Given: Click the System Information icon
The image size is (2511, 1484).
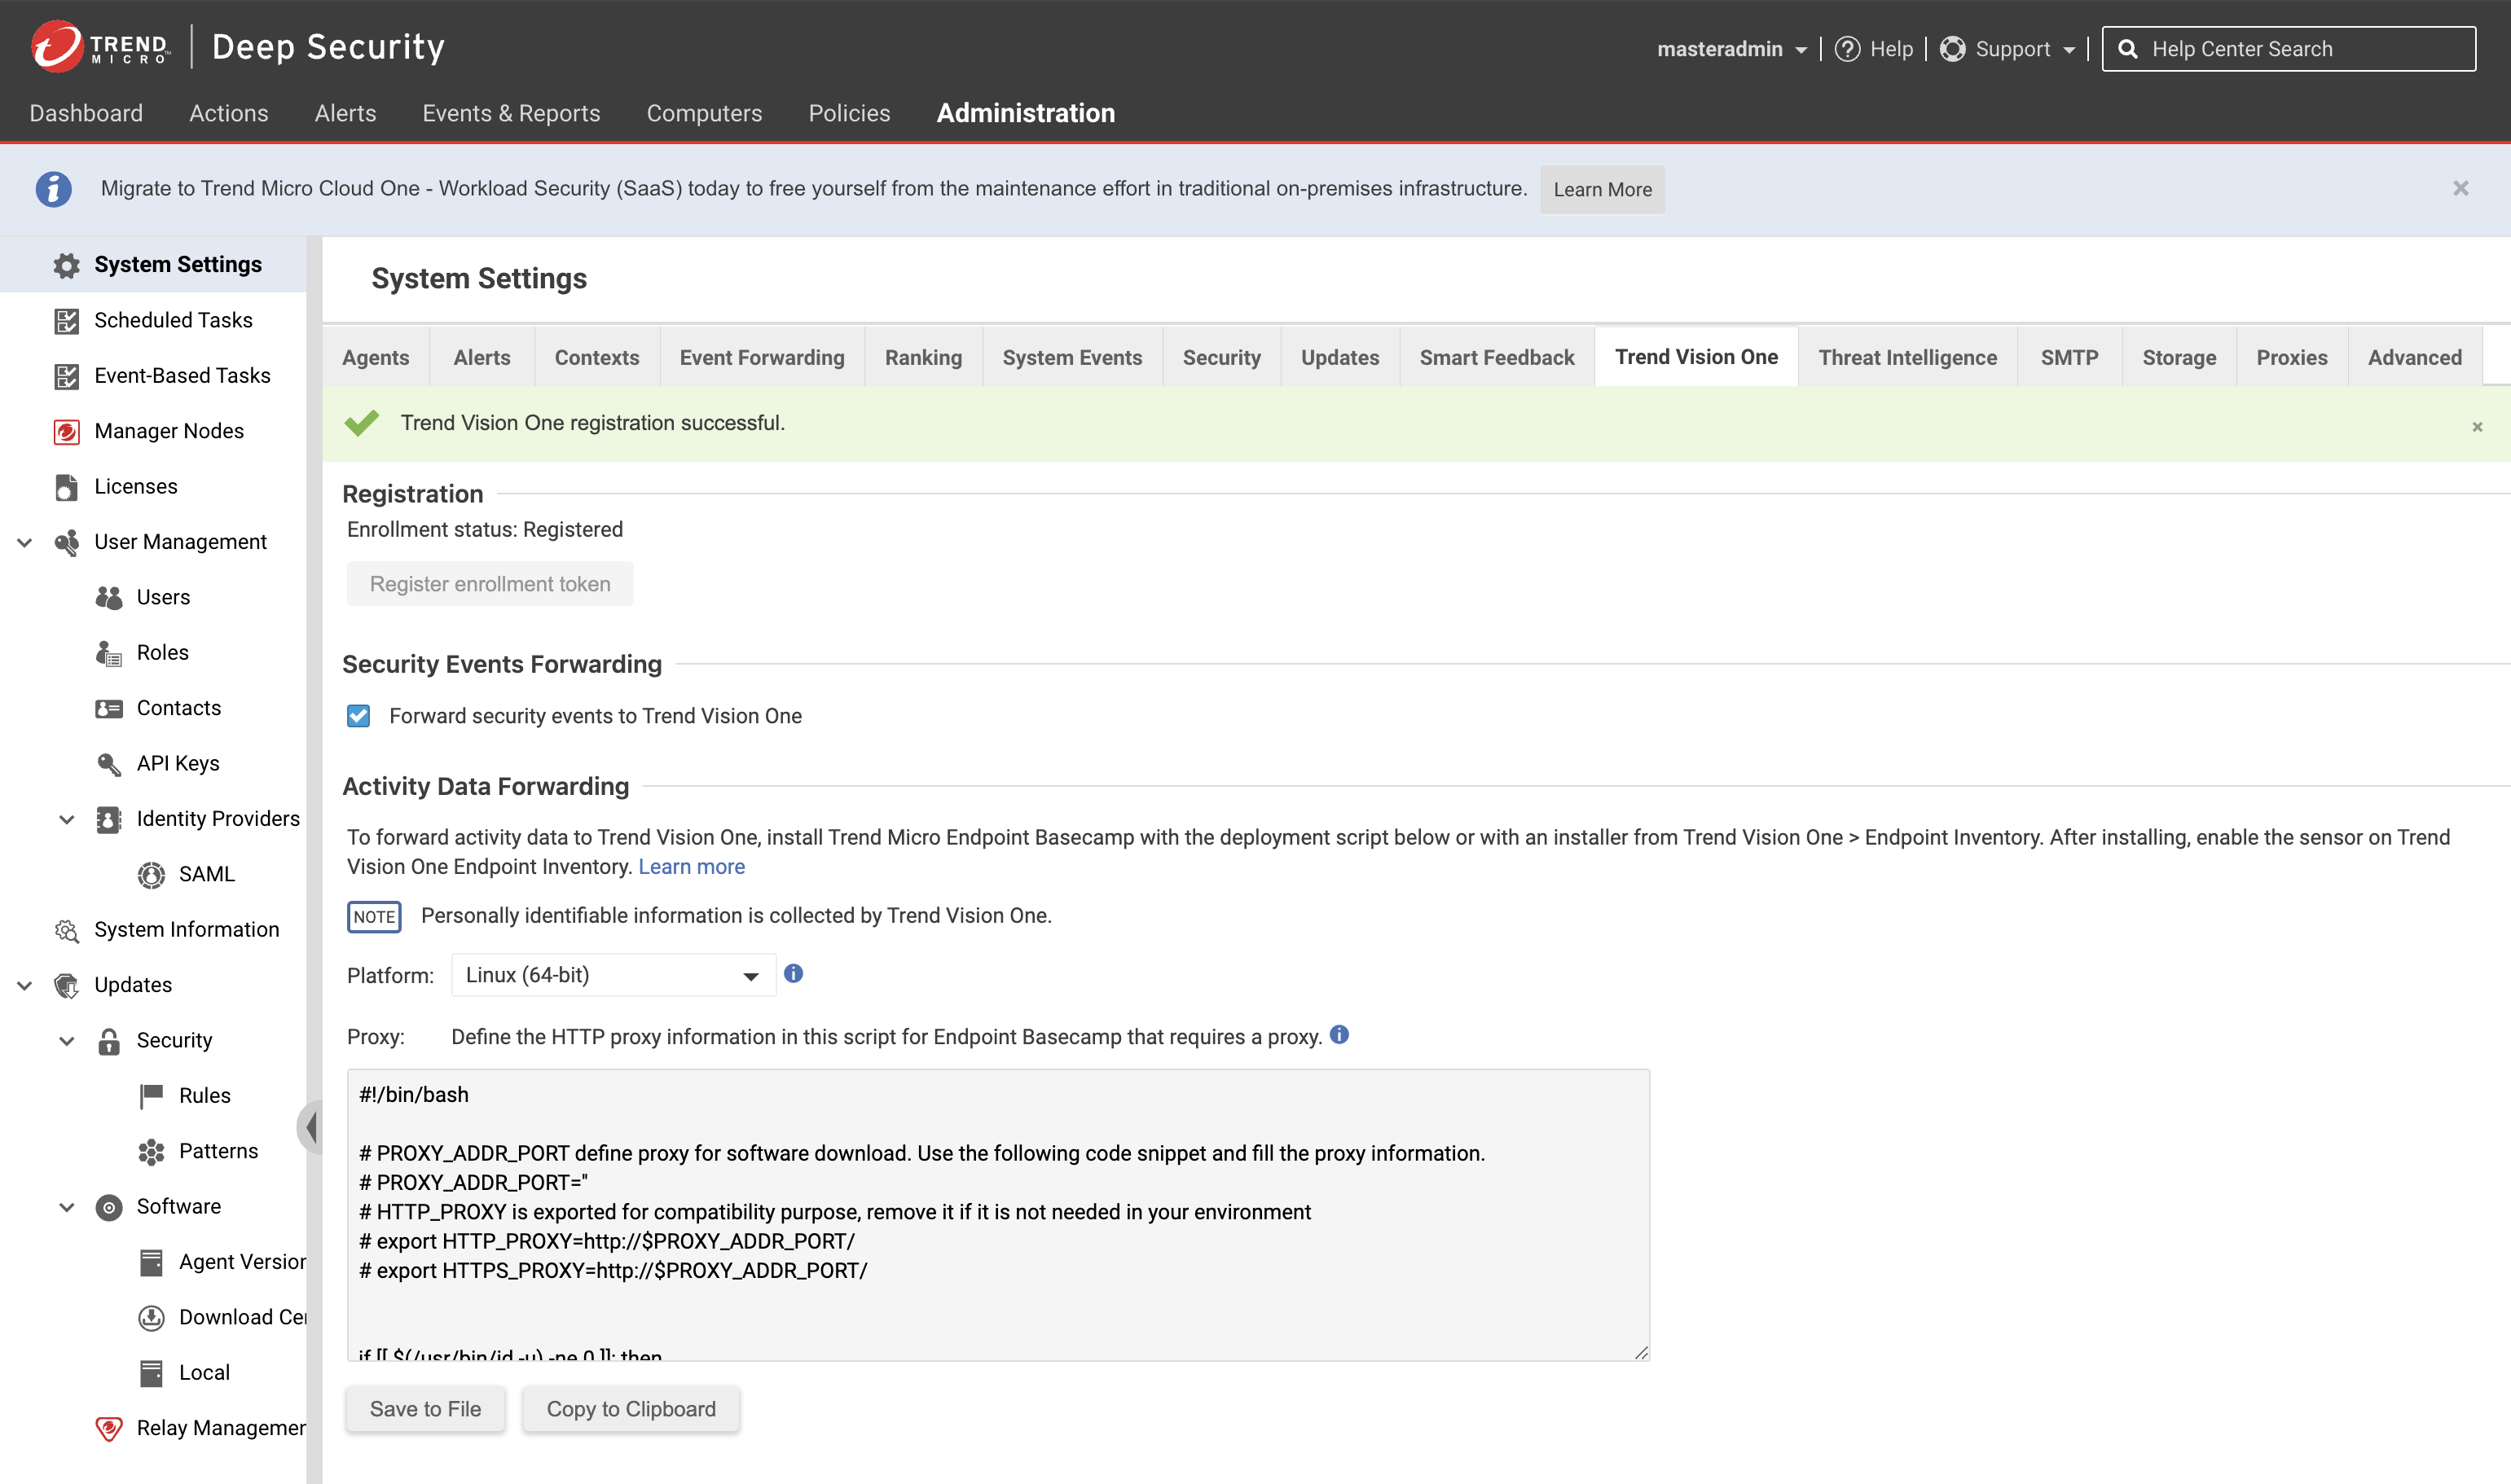Looking at the screenshot, I should click(66, 930).
